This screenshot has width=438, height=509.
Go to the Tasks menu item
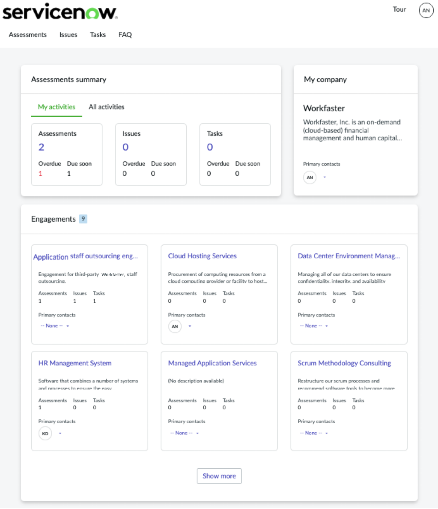click(98, 35)
